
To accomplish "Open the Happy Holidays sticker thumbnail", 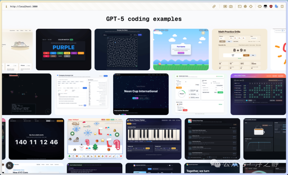I will pos(95,139).
